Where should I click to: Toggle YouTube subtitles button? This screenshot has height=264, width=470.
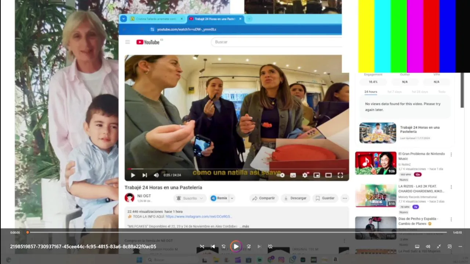point(293,175)
